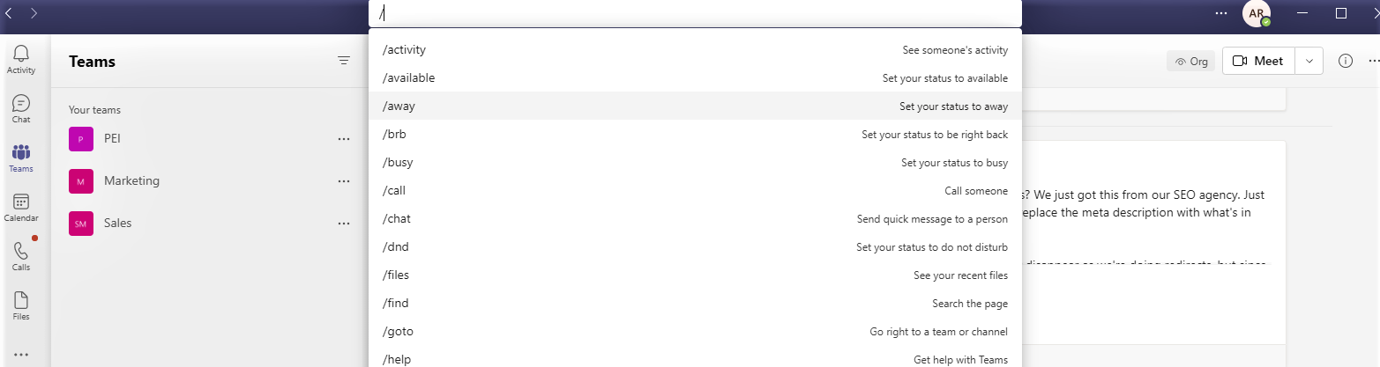This screenshot has height=367, width=1380.
Task: Select the /away command
Action: click(x=695, y=106)
